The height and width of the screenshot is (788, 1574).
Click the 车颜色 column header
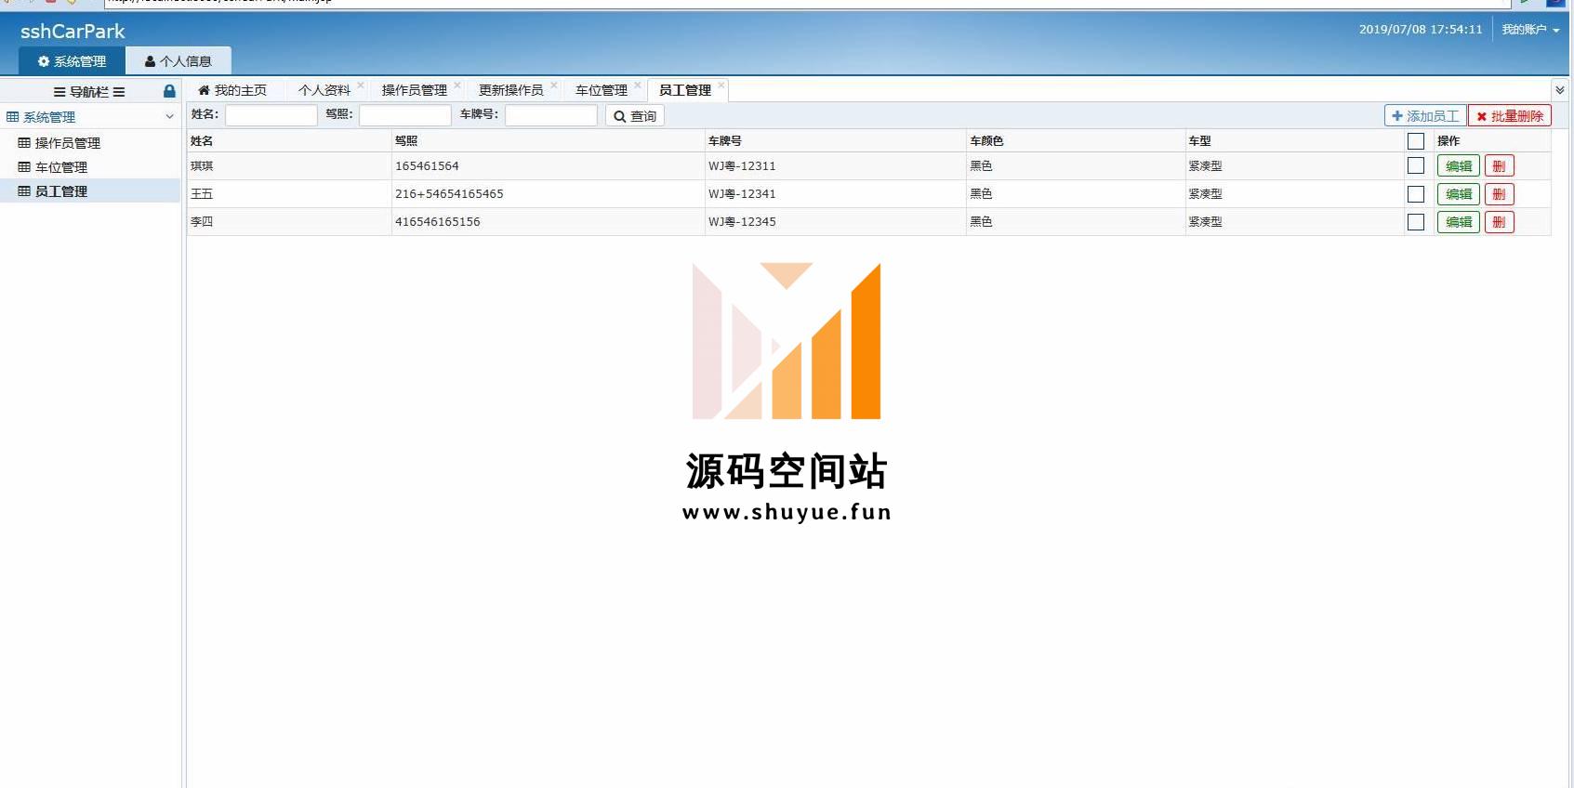click(986, 141)
